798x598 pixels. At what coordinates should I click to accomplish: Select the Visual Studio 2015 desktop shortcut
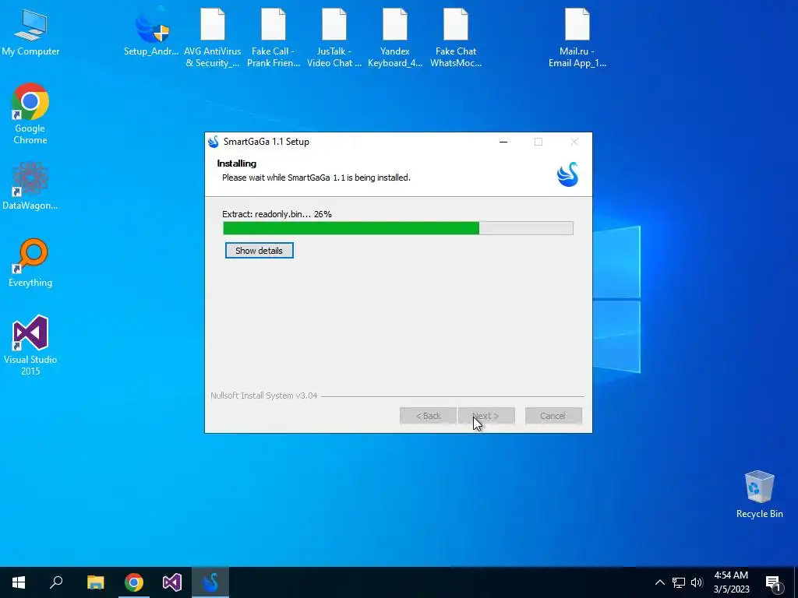(30, 345)
